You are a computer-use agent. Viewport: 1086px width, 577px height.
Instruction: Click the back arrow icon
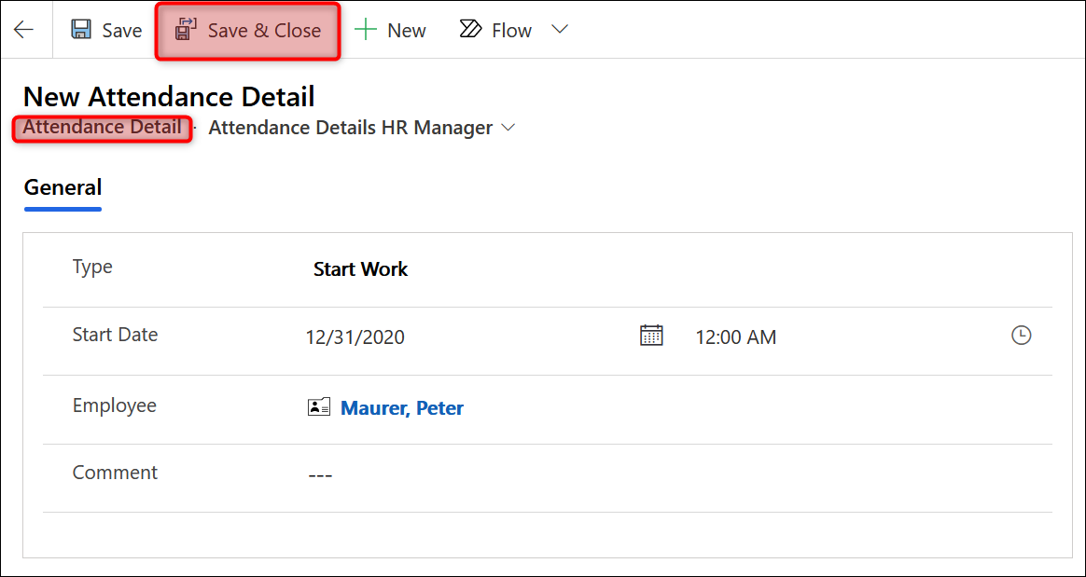(x=23, y=30)
